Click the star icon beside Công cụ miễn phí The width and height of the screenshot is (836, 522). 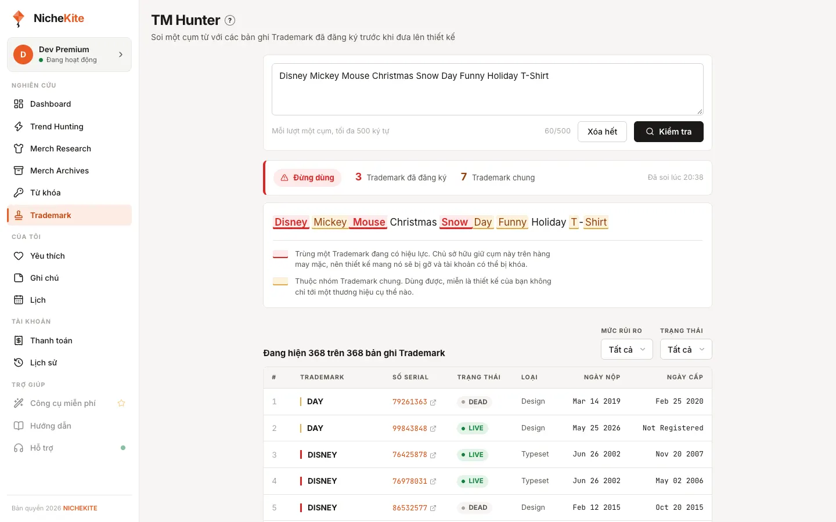(121, 403)
